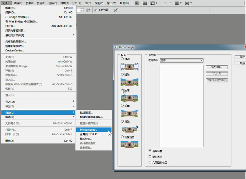Enable the 几何扭曲校正 checkbox
Viewport: 246px width, 179px height.
click(150, 162)
